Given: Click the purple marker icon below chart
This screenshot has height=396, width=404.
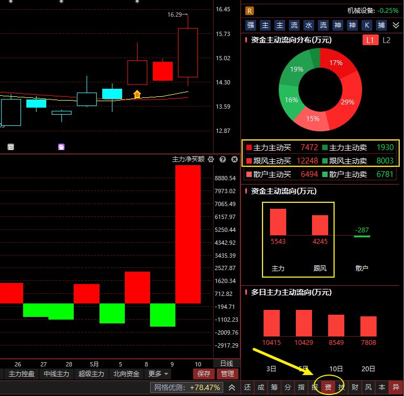Looking at the screenshot, I should (61, 147).
